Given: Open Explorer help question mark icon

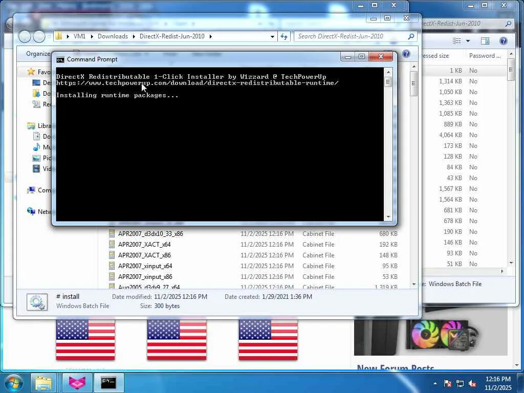Looking at the screenshot, I should (406, 54).
